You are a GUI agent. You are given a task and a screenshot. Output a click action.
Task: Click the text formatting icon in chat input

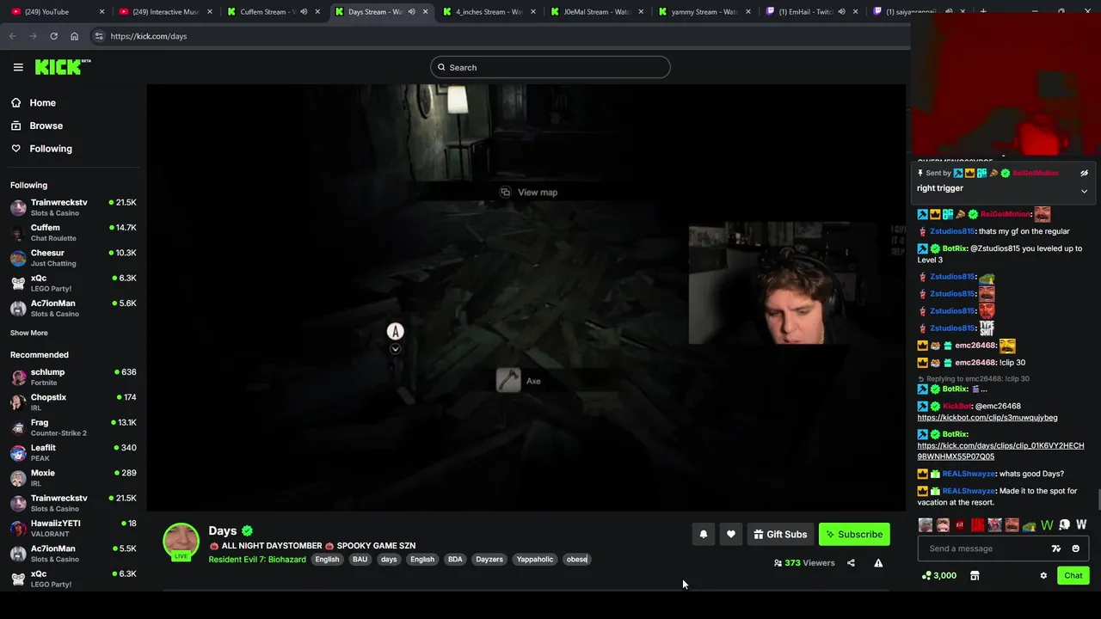coord(1056,549)
